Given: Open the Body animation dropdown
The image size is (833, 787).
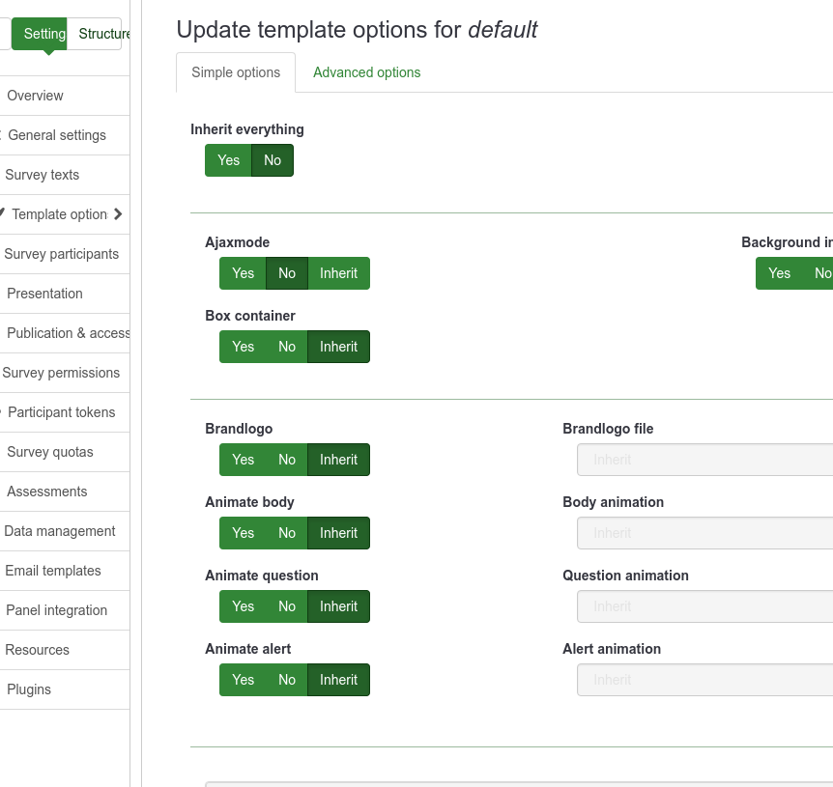Looking at the screenshot, I should [704, 533].
